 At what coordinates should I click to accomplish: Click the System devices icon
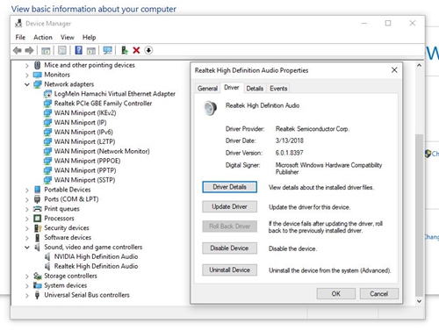click(38, 285)
